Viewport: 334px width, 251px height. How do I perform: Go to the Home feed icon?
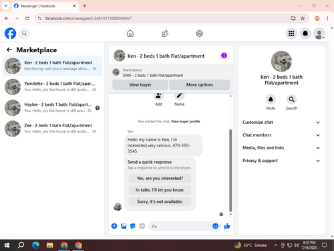[x=130, y=33]
